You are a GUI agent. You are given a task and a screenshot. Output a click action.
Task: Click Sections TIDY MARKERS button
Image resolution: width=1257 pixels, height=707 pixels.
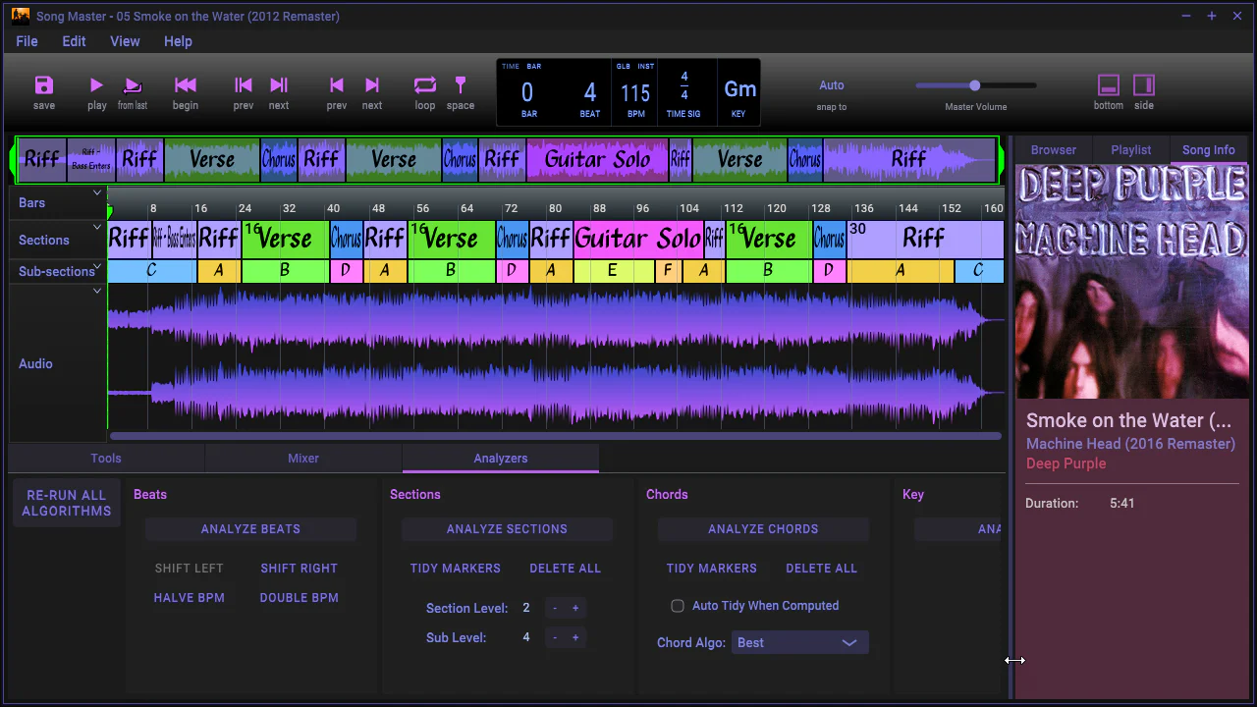[456, 569]
